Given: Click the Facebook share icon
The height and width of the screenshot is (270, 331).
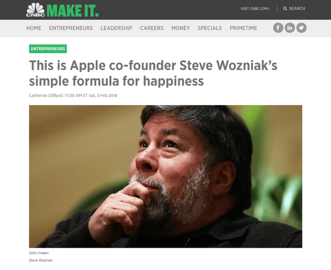Looking at the screenshot, I should 278,28.
